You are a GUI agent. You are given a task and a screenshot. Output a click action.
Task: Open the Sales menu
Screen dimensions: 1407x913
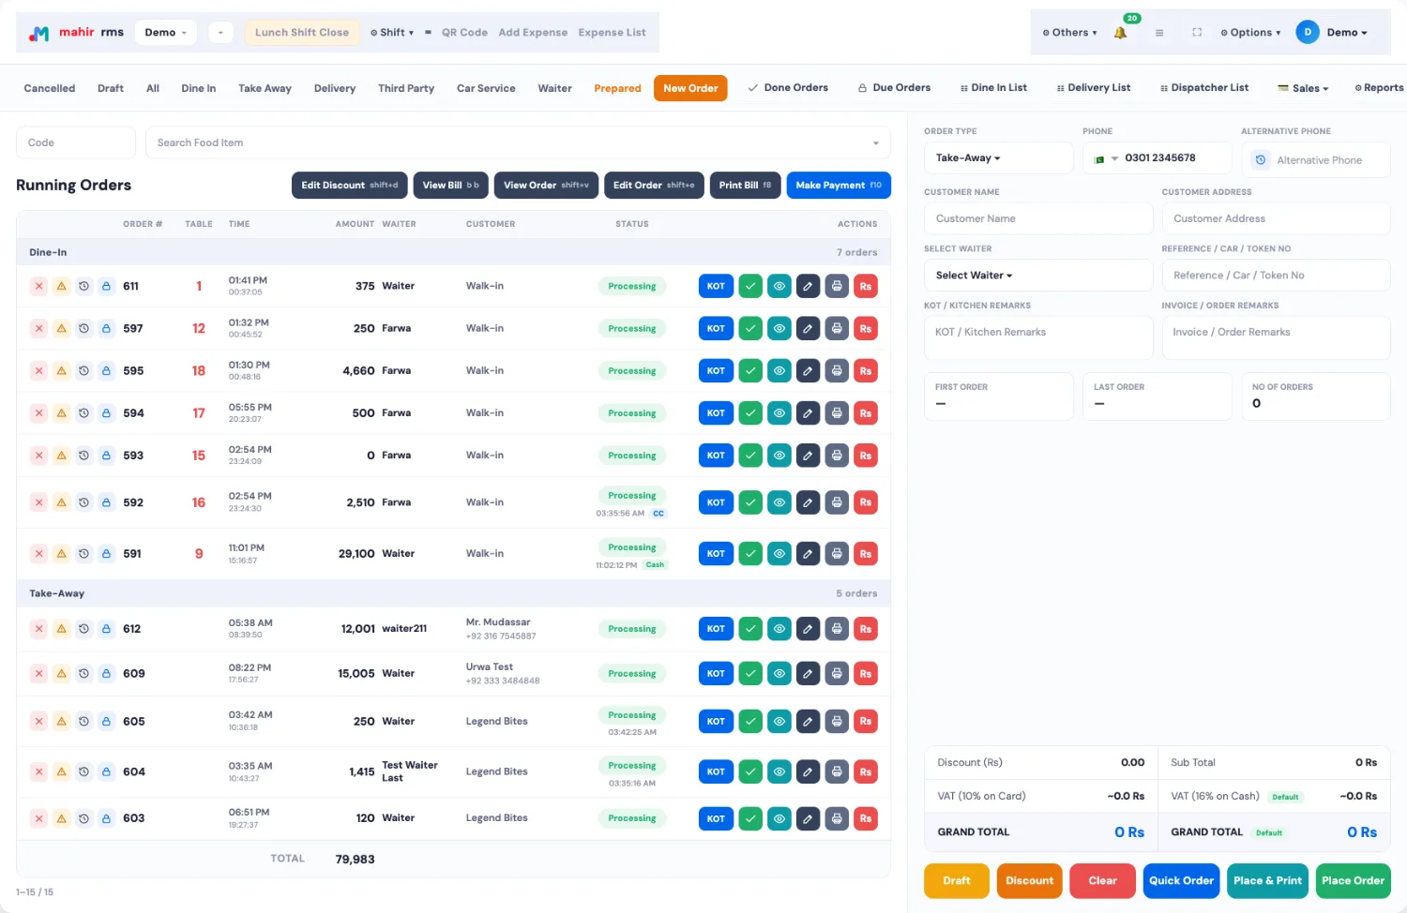[1303, 88]
